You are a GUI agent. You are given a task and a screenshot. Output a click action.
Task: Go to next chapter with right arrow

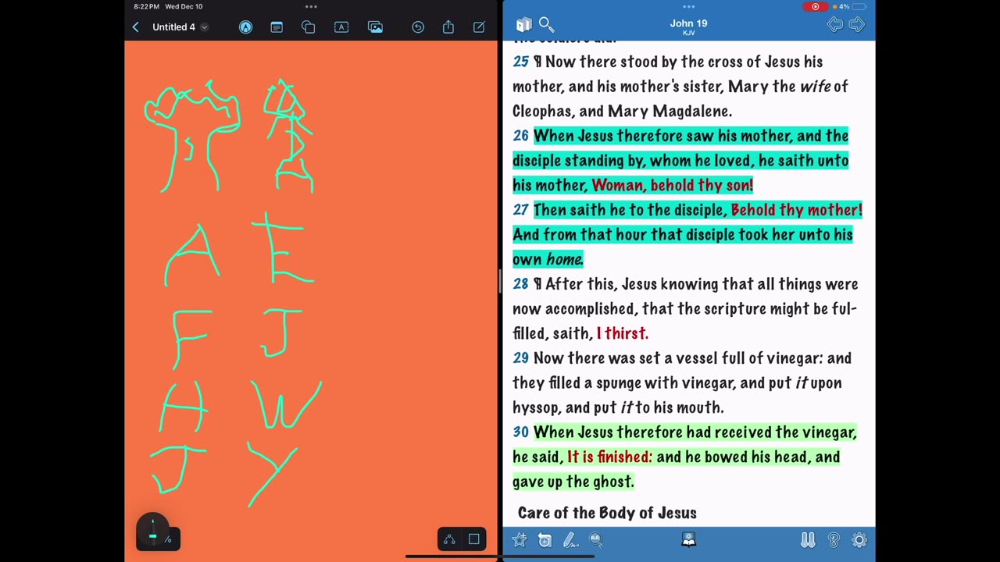coord(857,25)
